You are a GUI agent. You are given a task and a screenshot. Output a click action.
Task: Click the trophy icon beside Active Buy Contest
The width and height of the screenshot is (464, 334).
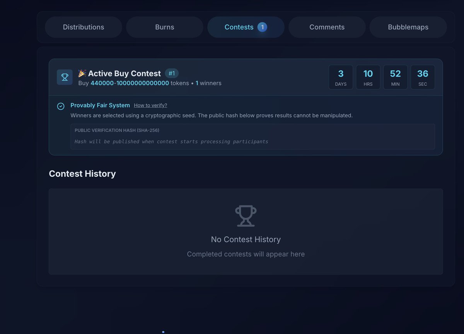(65, 77)
